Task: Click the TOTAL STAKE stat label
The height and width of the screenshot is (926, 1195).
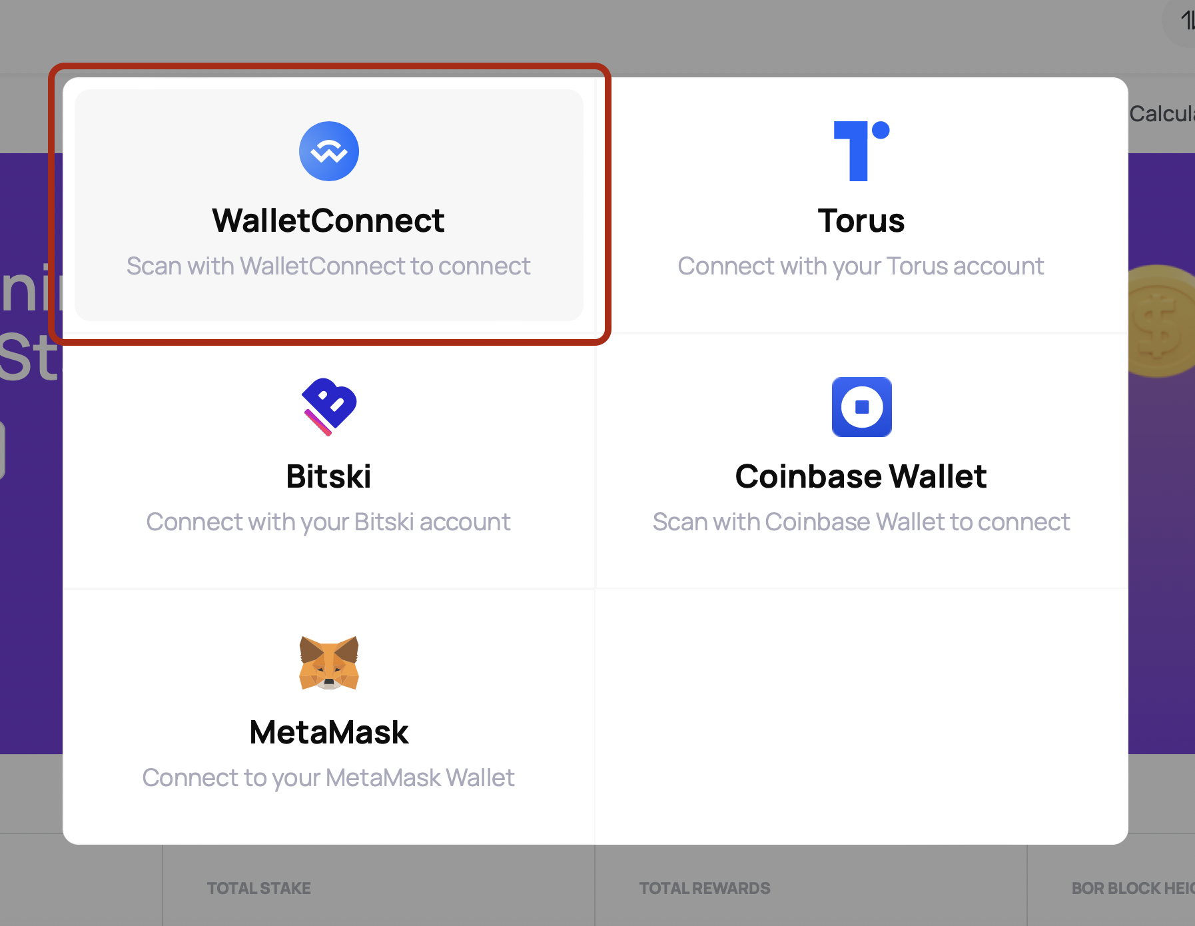Action: point(258,888)
